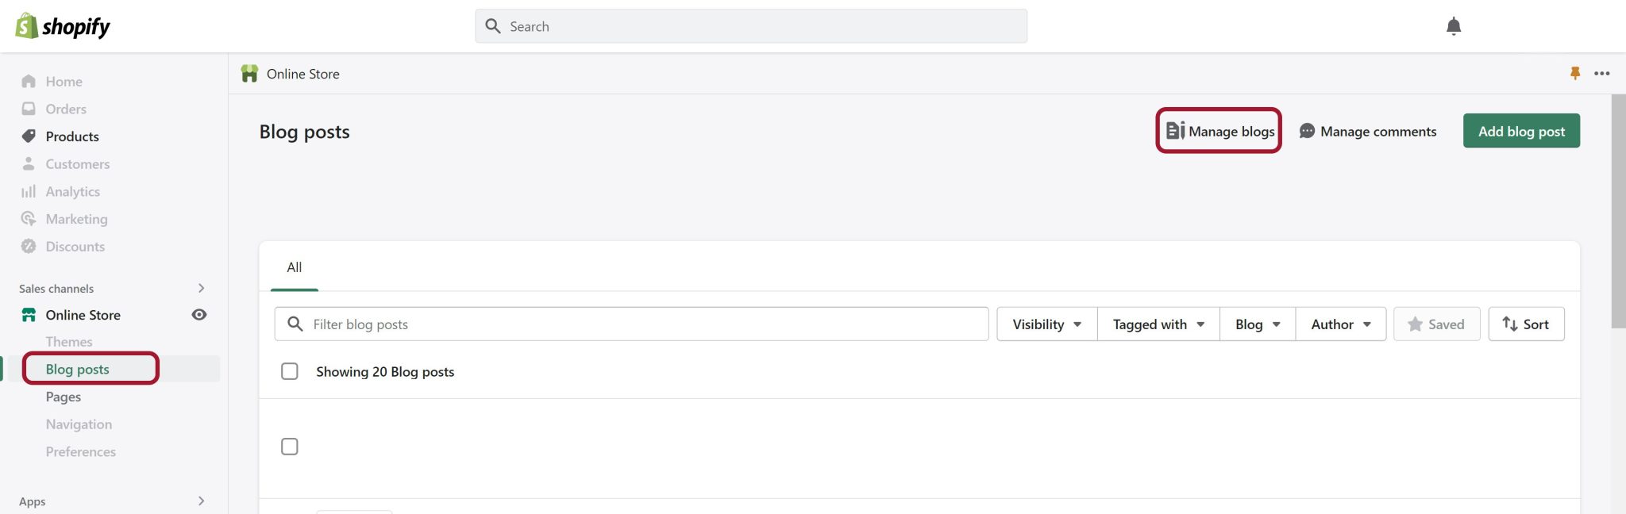View the online store via the eye icon
Image resolution: width=1626 pixels, height=514 pixels.
click(199, 315)
